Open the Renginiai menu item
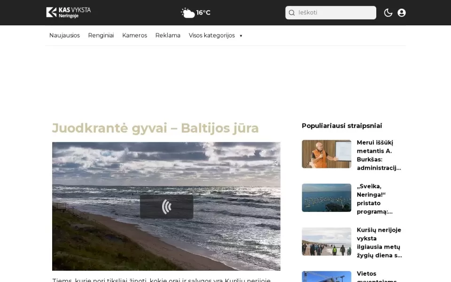Screen dimensions: 451x282 [101, 35]
